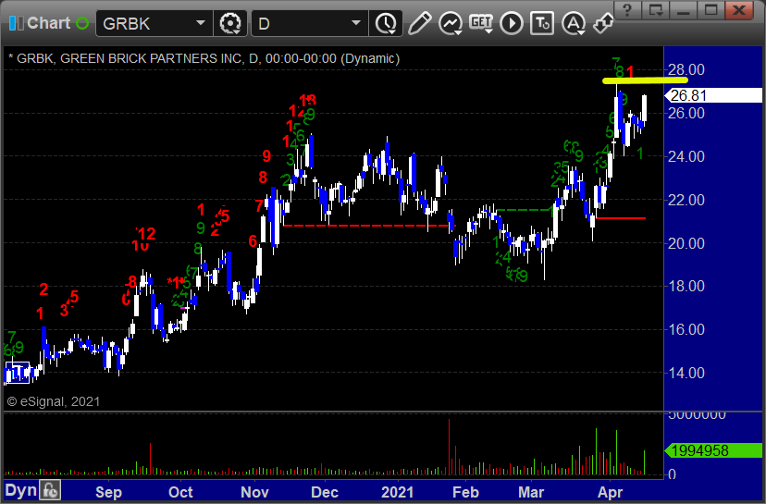
Task: Open the studies line-chart menu
Action: click(x=451, y=23)
